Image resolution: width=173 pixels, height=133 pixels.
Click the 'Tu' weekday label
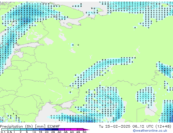click(101, 126)
